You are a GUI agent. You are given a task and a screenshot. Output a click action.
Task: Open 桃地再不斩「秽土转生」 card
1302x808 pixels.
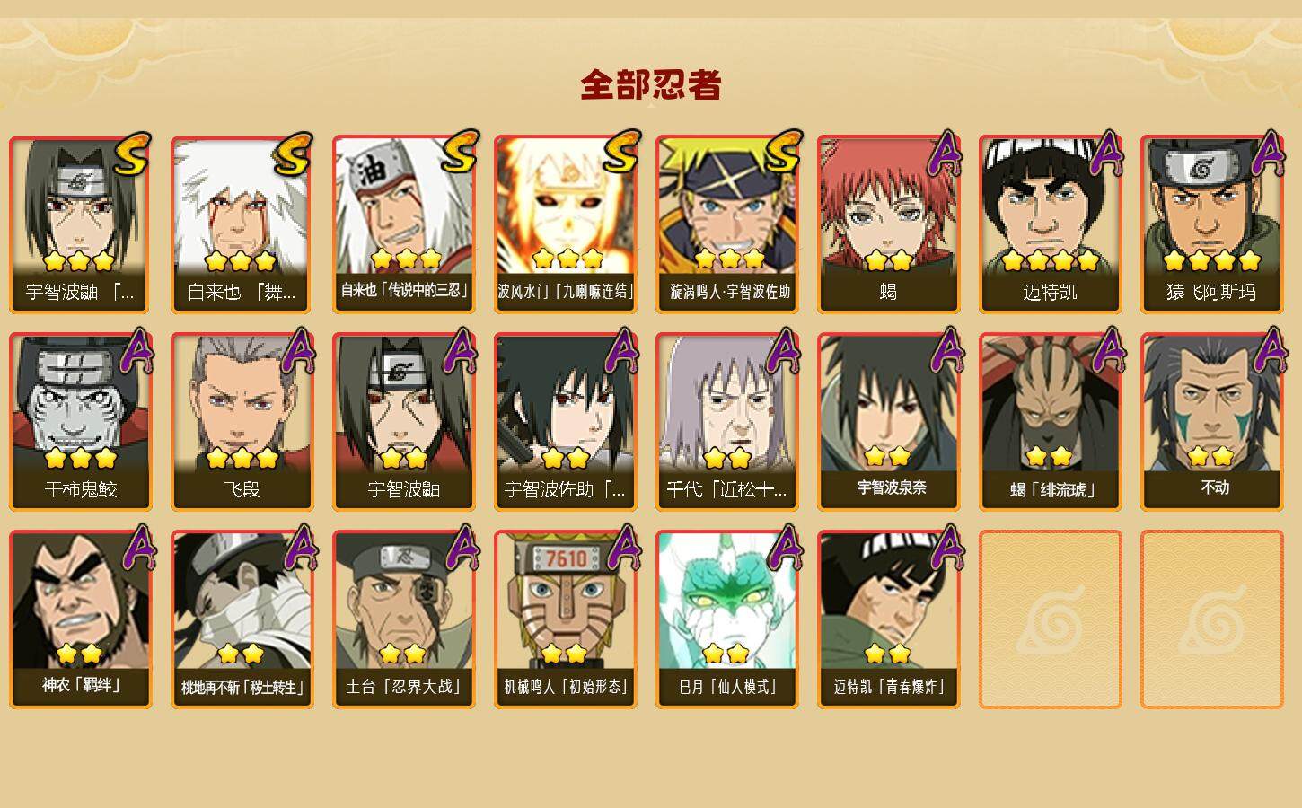click(242, 619)
